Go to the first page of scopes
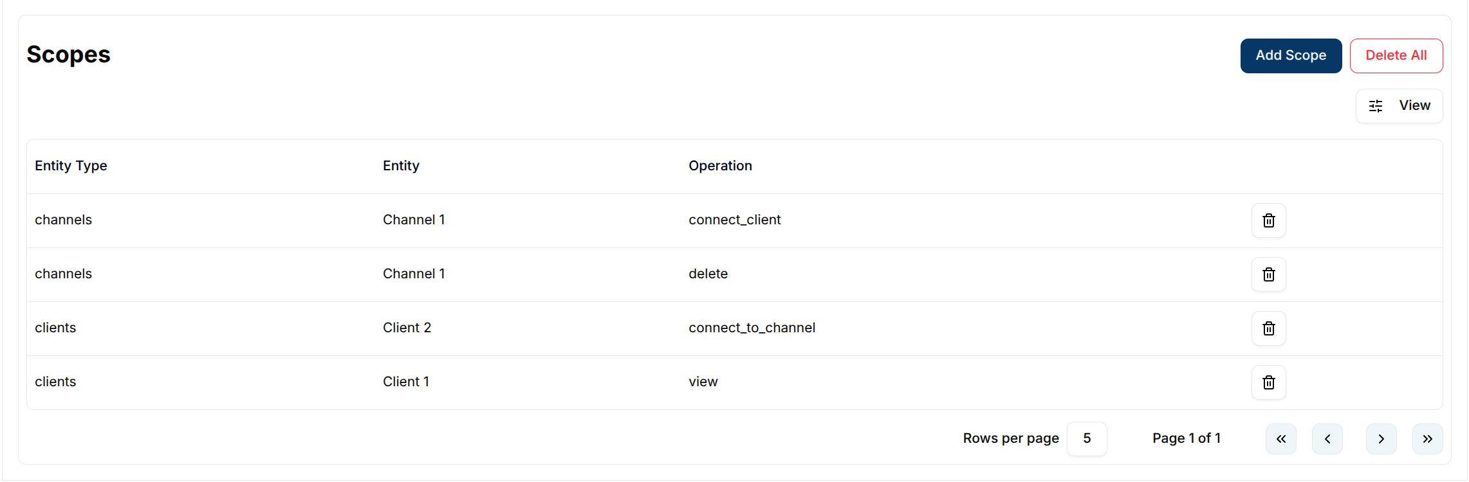 pyautogui.click(x=1281, y=439)
